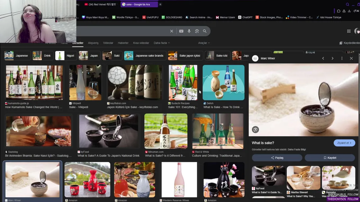This screenshot has width=360, height=202.
Task: Open the Video Trimmer bookmark
Action: [299, 17]
